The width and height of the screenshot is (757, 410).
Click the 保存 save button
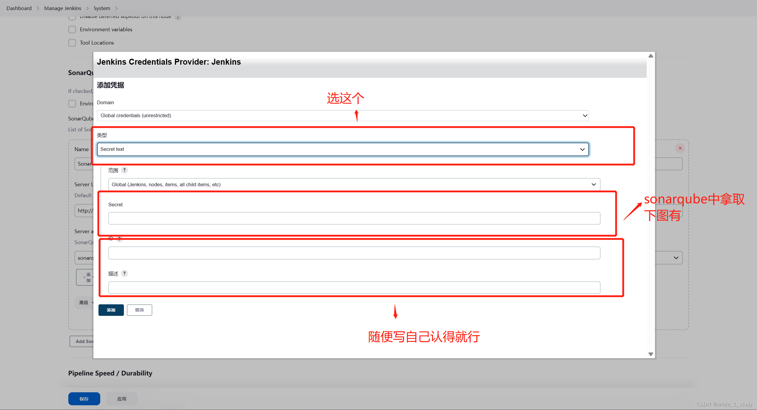pyautogui.click(x=84, y=399)
